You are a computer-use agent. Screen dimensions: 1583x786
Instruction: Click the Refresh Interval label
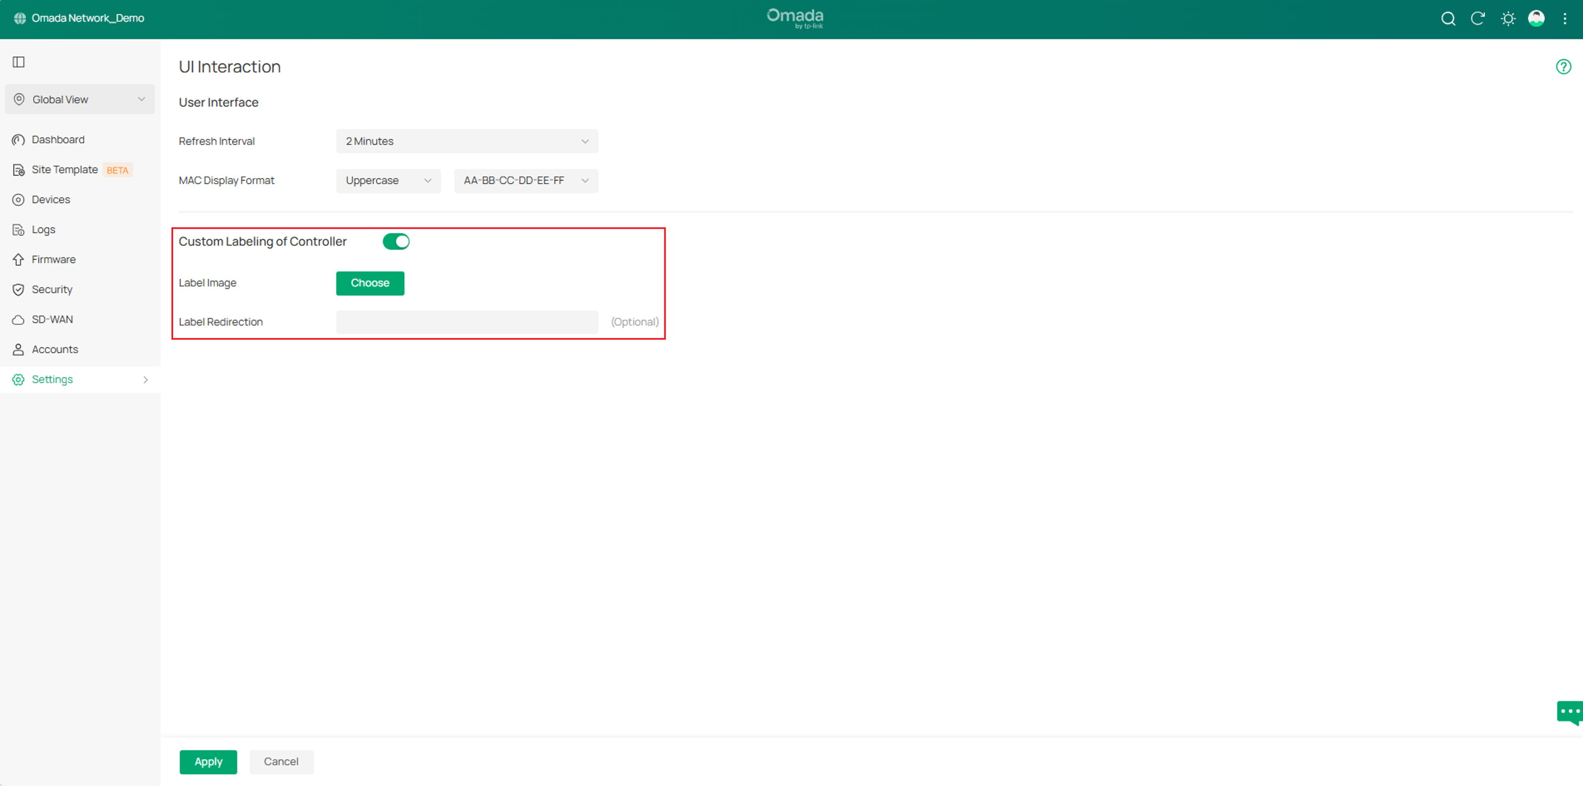tap(217, 141)
